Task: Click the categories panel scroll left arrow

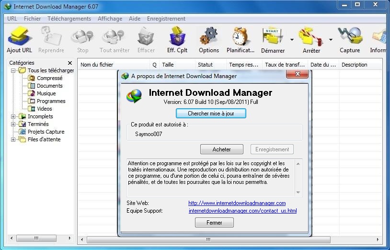Action: [11, 238]
